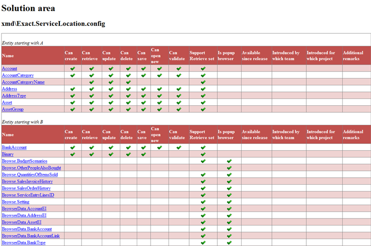This screenshot has height=246, width=371.
Task: Open BrowserData.BankAccount link
Action: tap(26, 229)
